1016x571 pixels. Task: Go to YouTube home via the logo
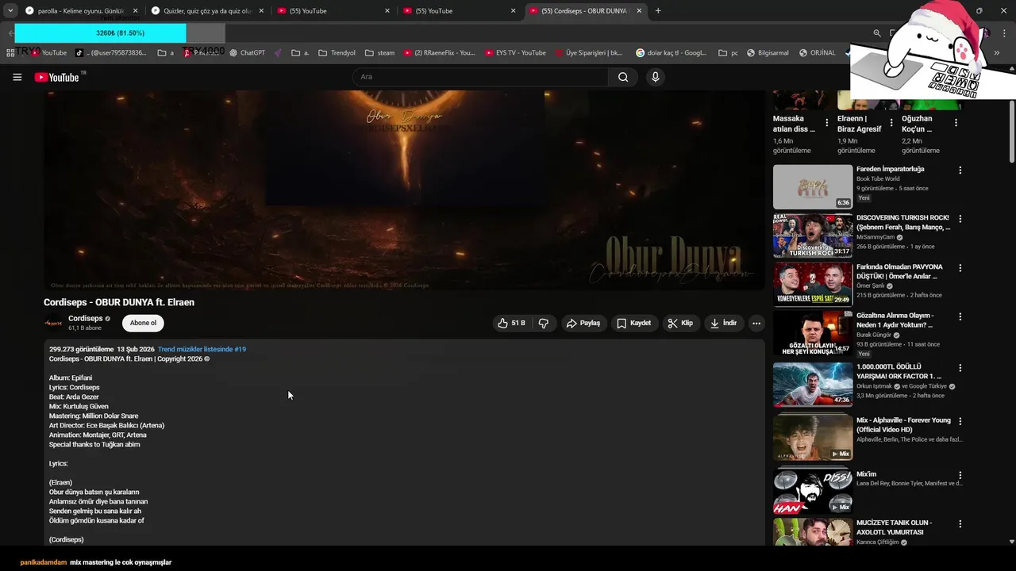coord(57,77)
